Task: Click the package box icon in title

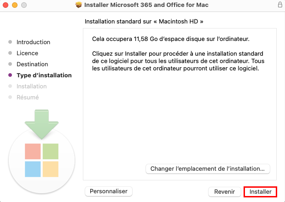Action: [x=79, y=5]
